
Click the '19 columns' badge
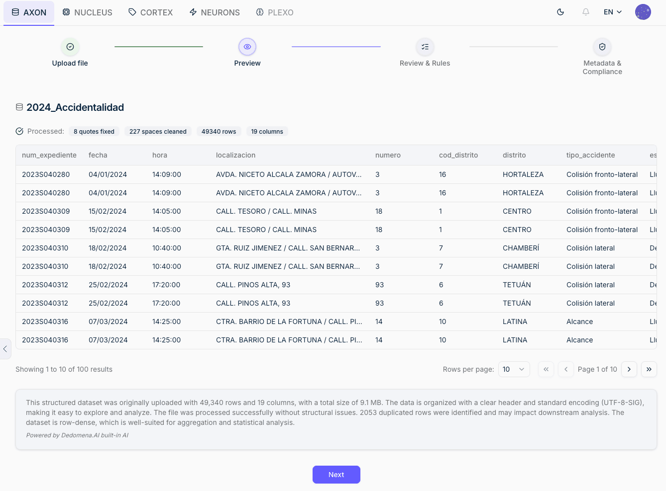click(x=267, y=131)
